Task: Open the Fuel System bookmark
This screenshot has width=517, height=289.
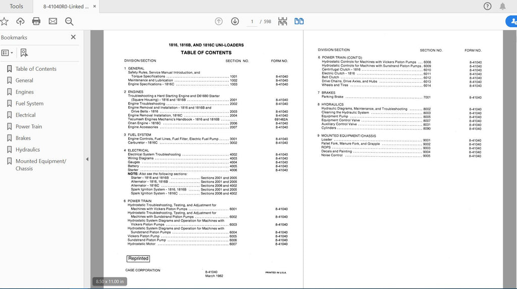Action: (29, 103)
